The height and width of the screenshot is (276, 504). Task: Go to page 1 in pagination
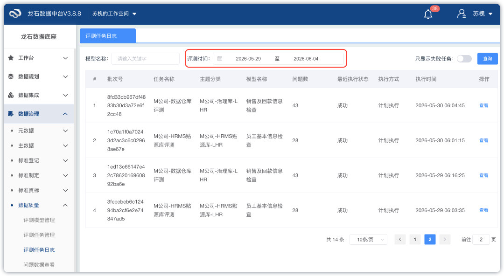coord(415,239)
